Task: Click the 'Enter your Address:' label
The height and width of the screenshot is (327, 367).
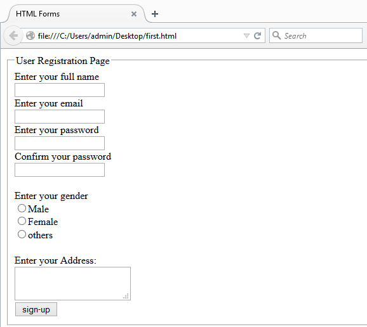Action: [55, 260]
